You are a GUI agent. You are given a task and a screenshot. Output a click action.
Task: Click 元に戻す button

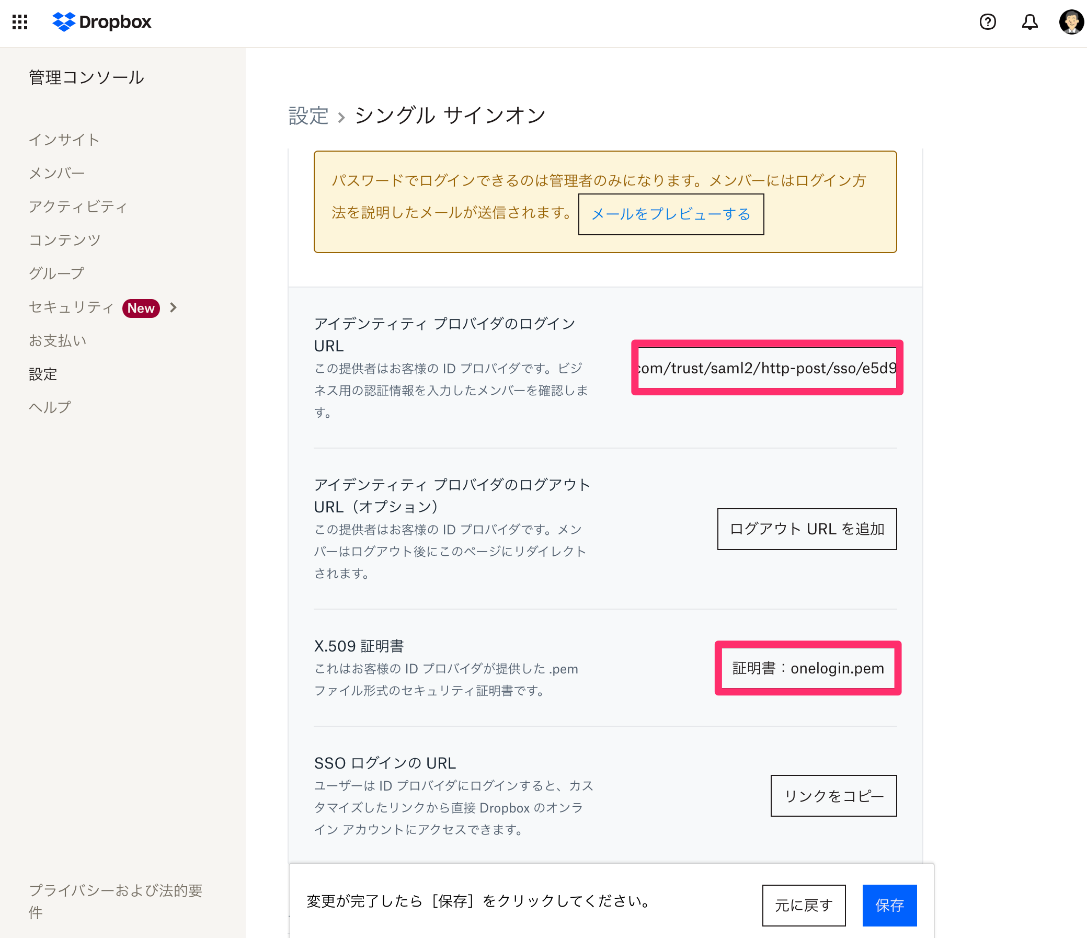804,905
